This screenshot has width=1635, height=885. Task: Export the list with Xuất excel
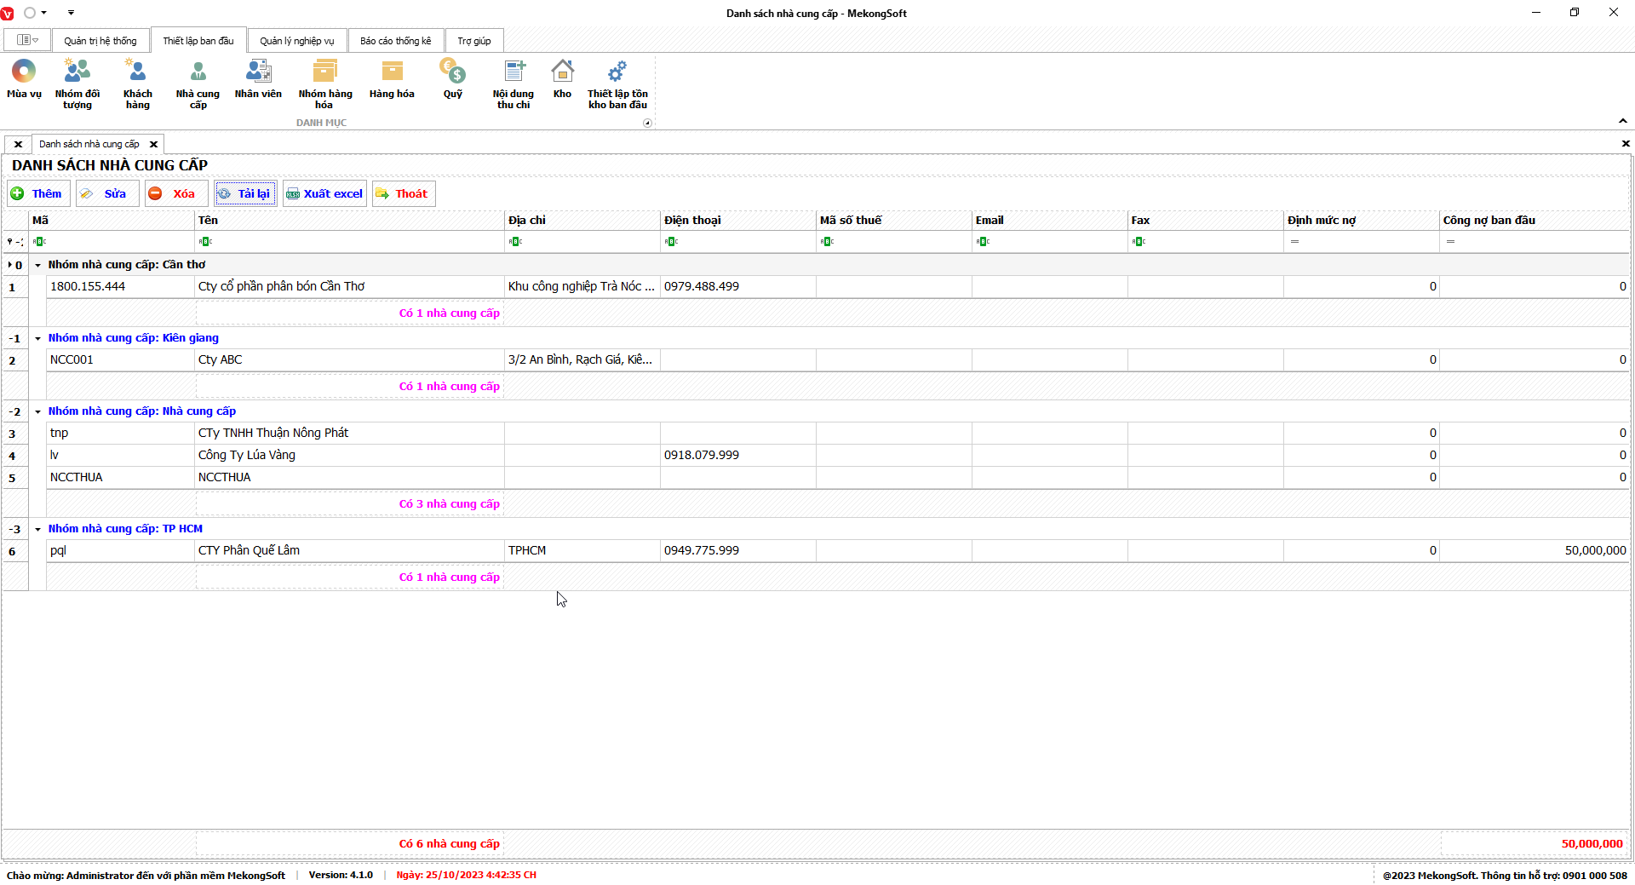pos(324,193)
